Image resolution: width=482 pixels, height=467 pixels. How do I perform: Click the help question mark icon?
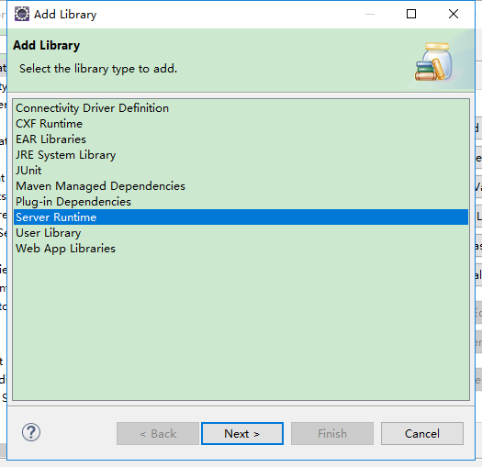pyautogui.click(x=31, y=432)
